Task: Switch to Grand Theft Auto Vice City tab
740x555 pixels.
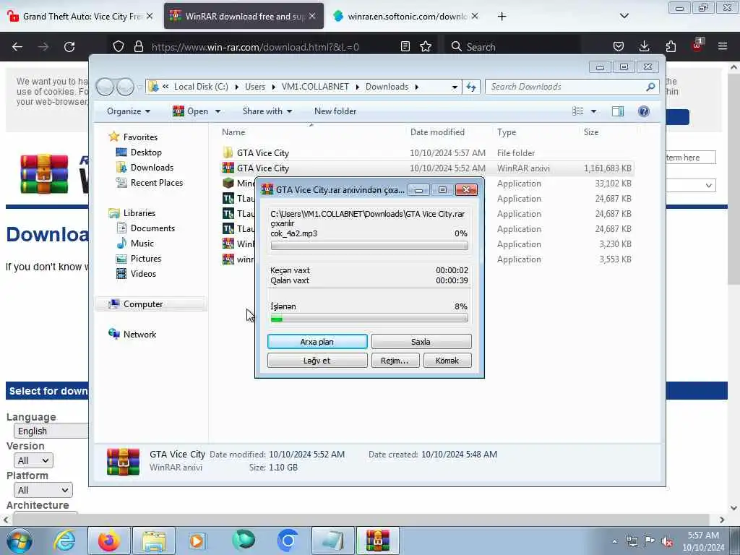Action: click(x=82, y=17)
